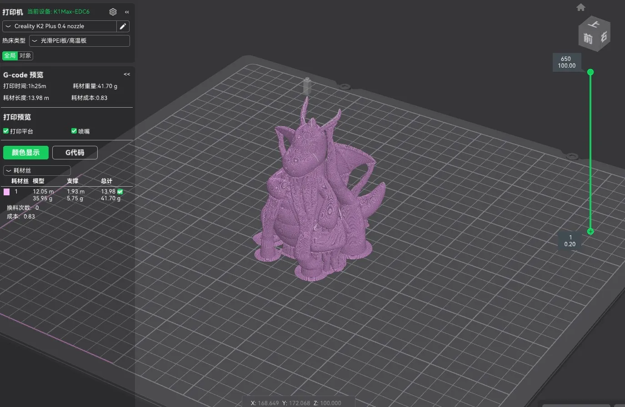The height and width of the screenshot is (407, 625).
Task: Click the 模型 column header
Action: 39,181
